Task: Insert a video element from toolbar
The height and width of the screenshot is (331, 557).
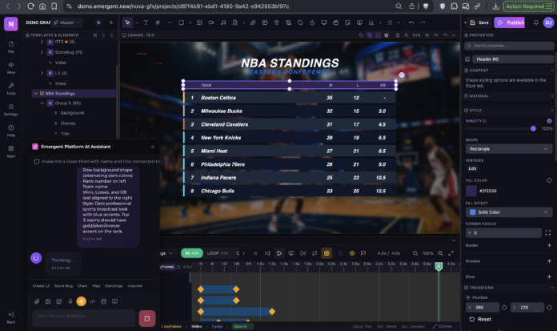Action: (211, 22)
